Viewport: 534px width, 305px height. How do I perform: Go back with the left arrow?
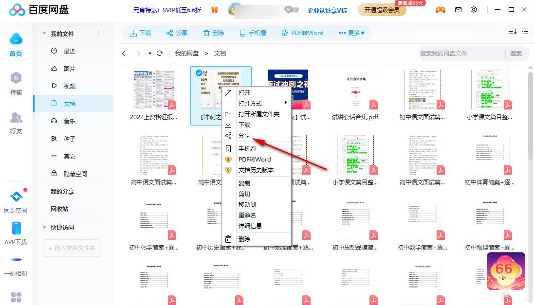coord(124,54)
